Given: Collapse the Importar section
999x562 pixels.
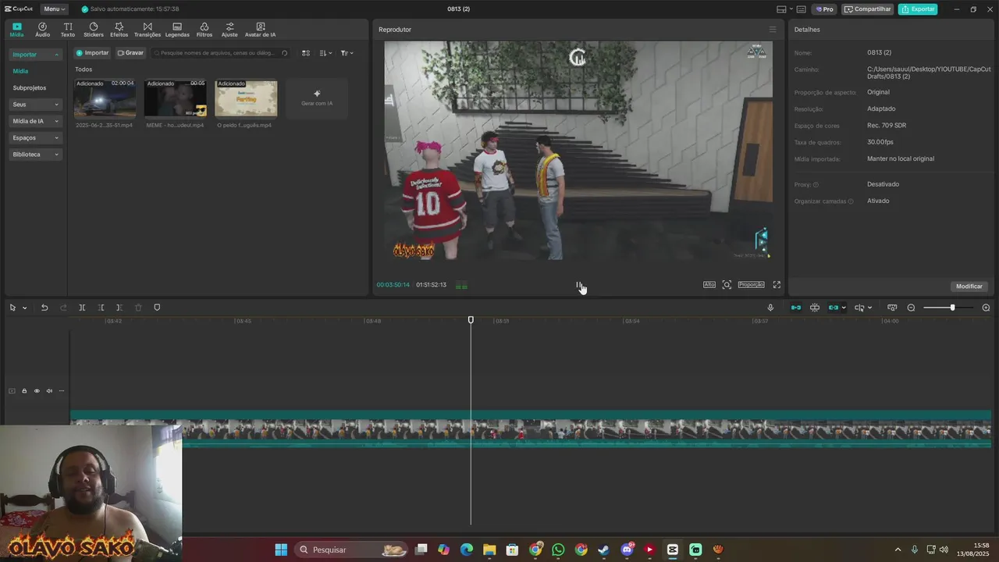Looking at the screenshot, I should (x=35, y=55).
